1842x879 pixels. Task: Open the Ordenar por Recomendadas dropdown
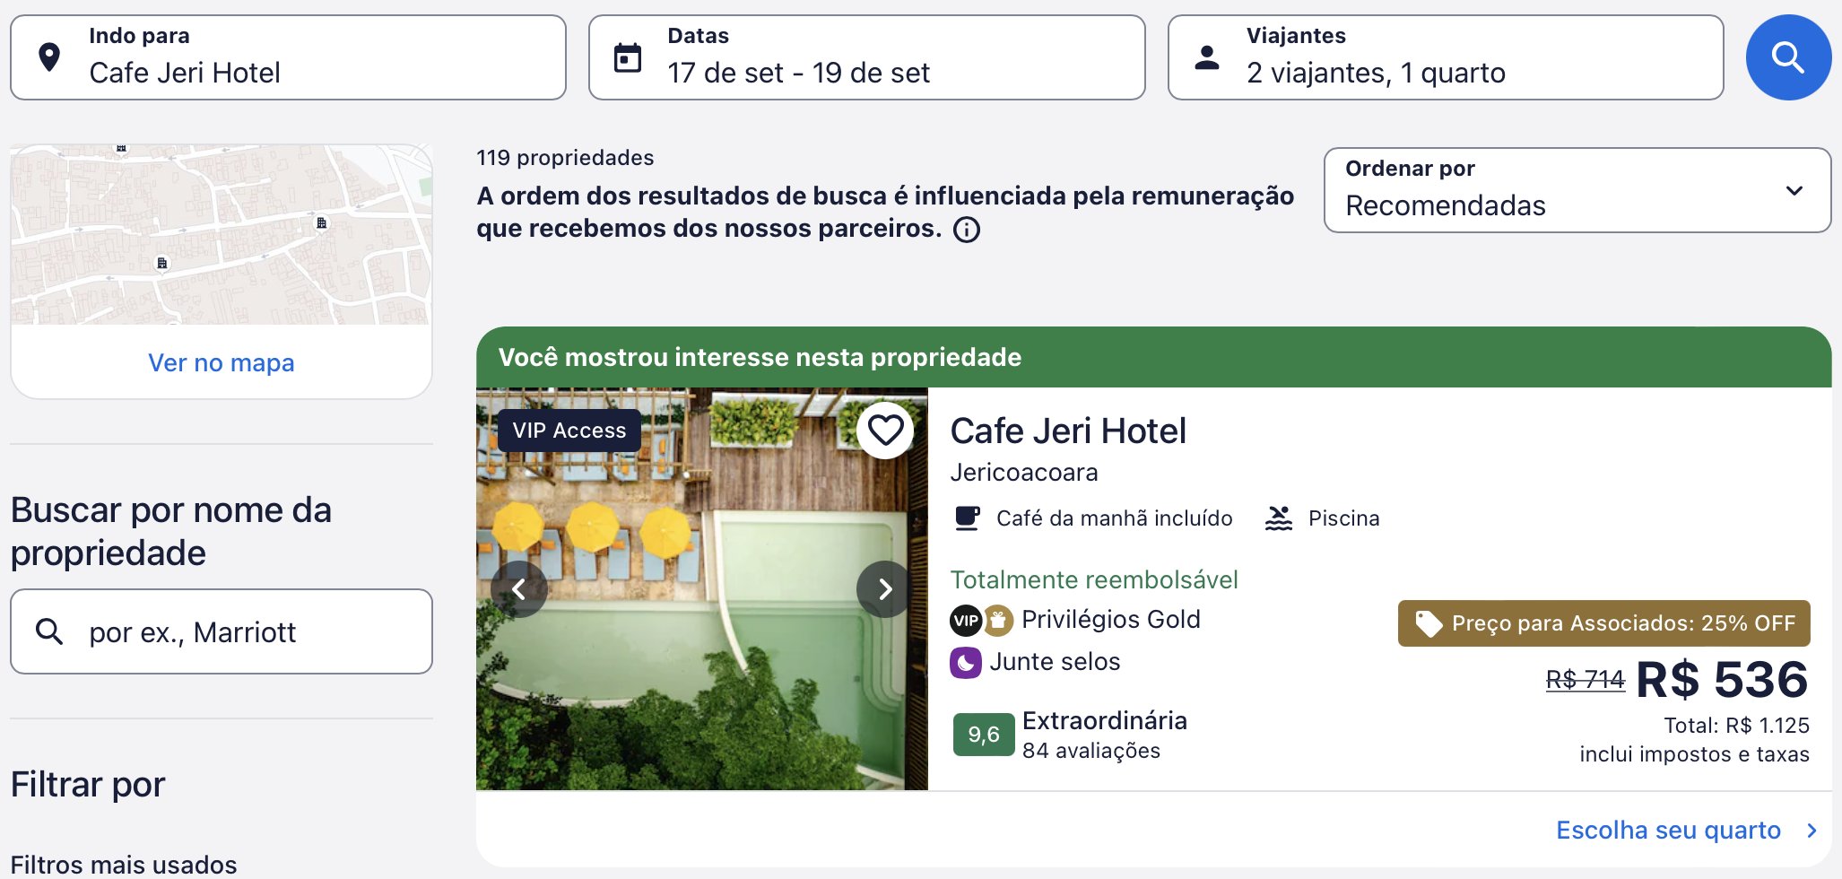click(x=1577, y=190)
